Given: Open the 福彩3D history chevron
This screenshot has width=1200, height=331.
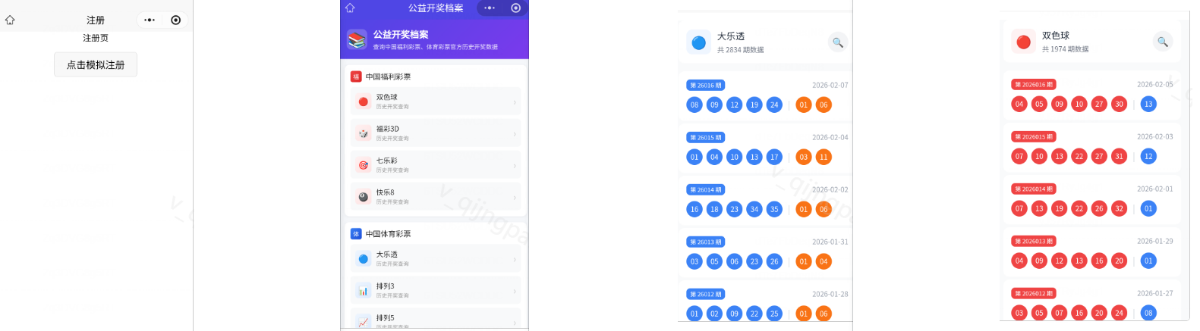Looking at the screenshot, I should click(515, 133).
